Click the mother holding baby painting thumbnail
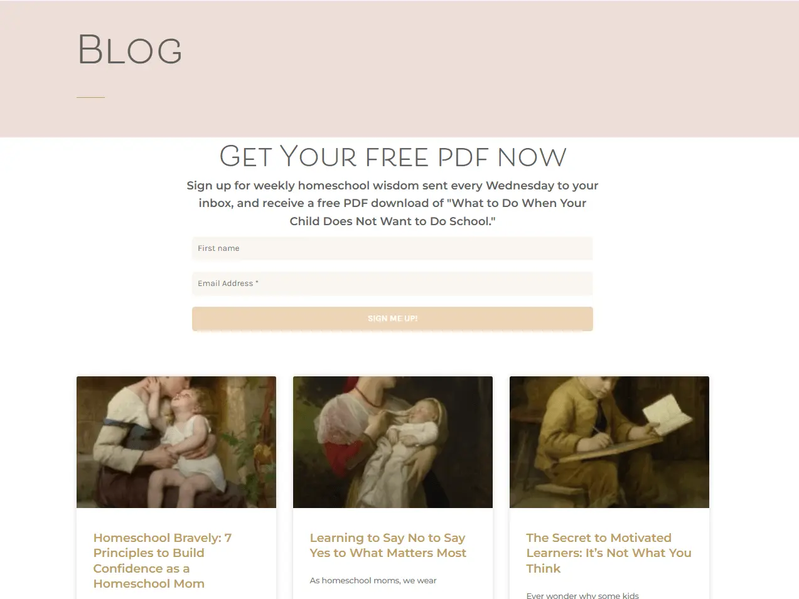 tap(393, 442)
